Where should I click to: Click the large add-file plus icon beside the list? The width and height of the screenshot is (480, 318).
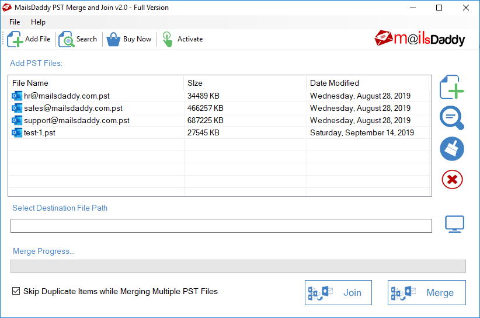pos(452,87)
